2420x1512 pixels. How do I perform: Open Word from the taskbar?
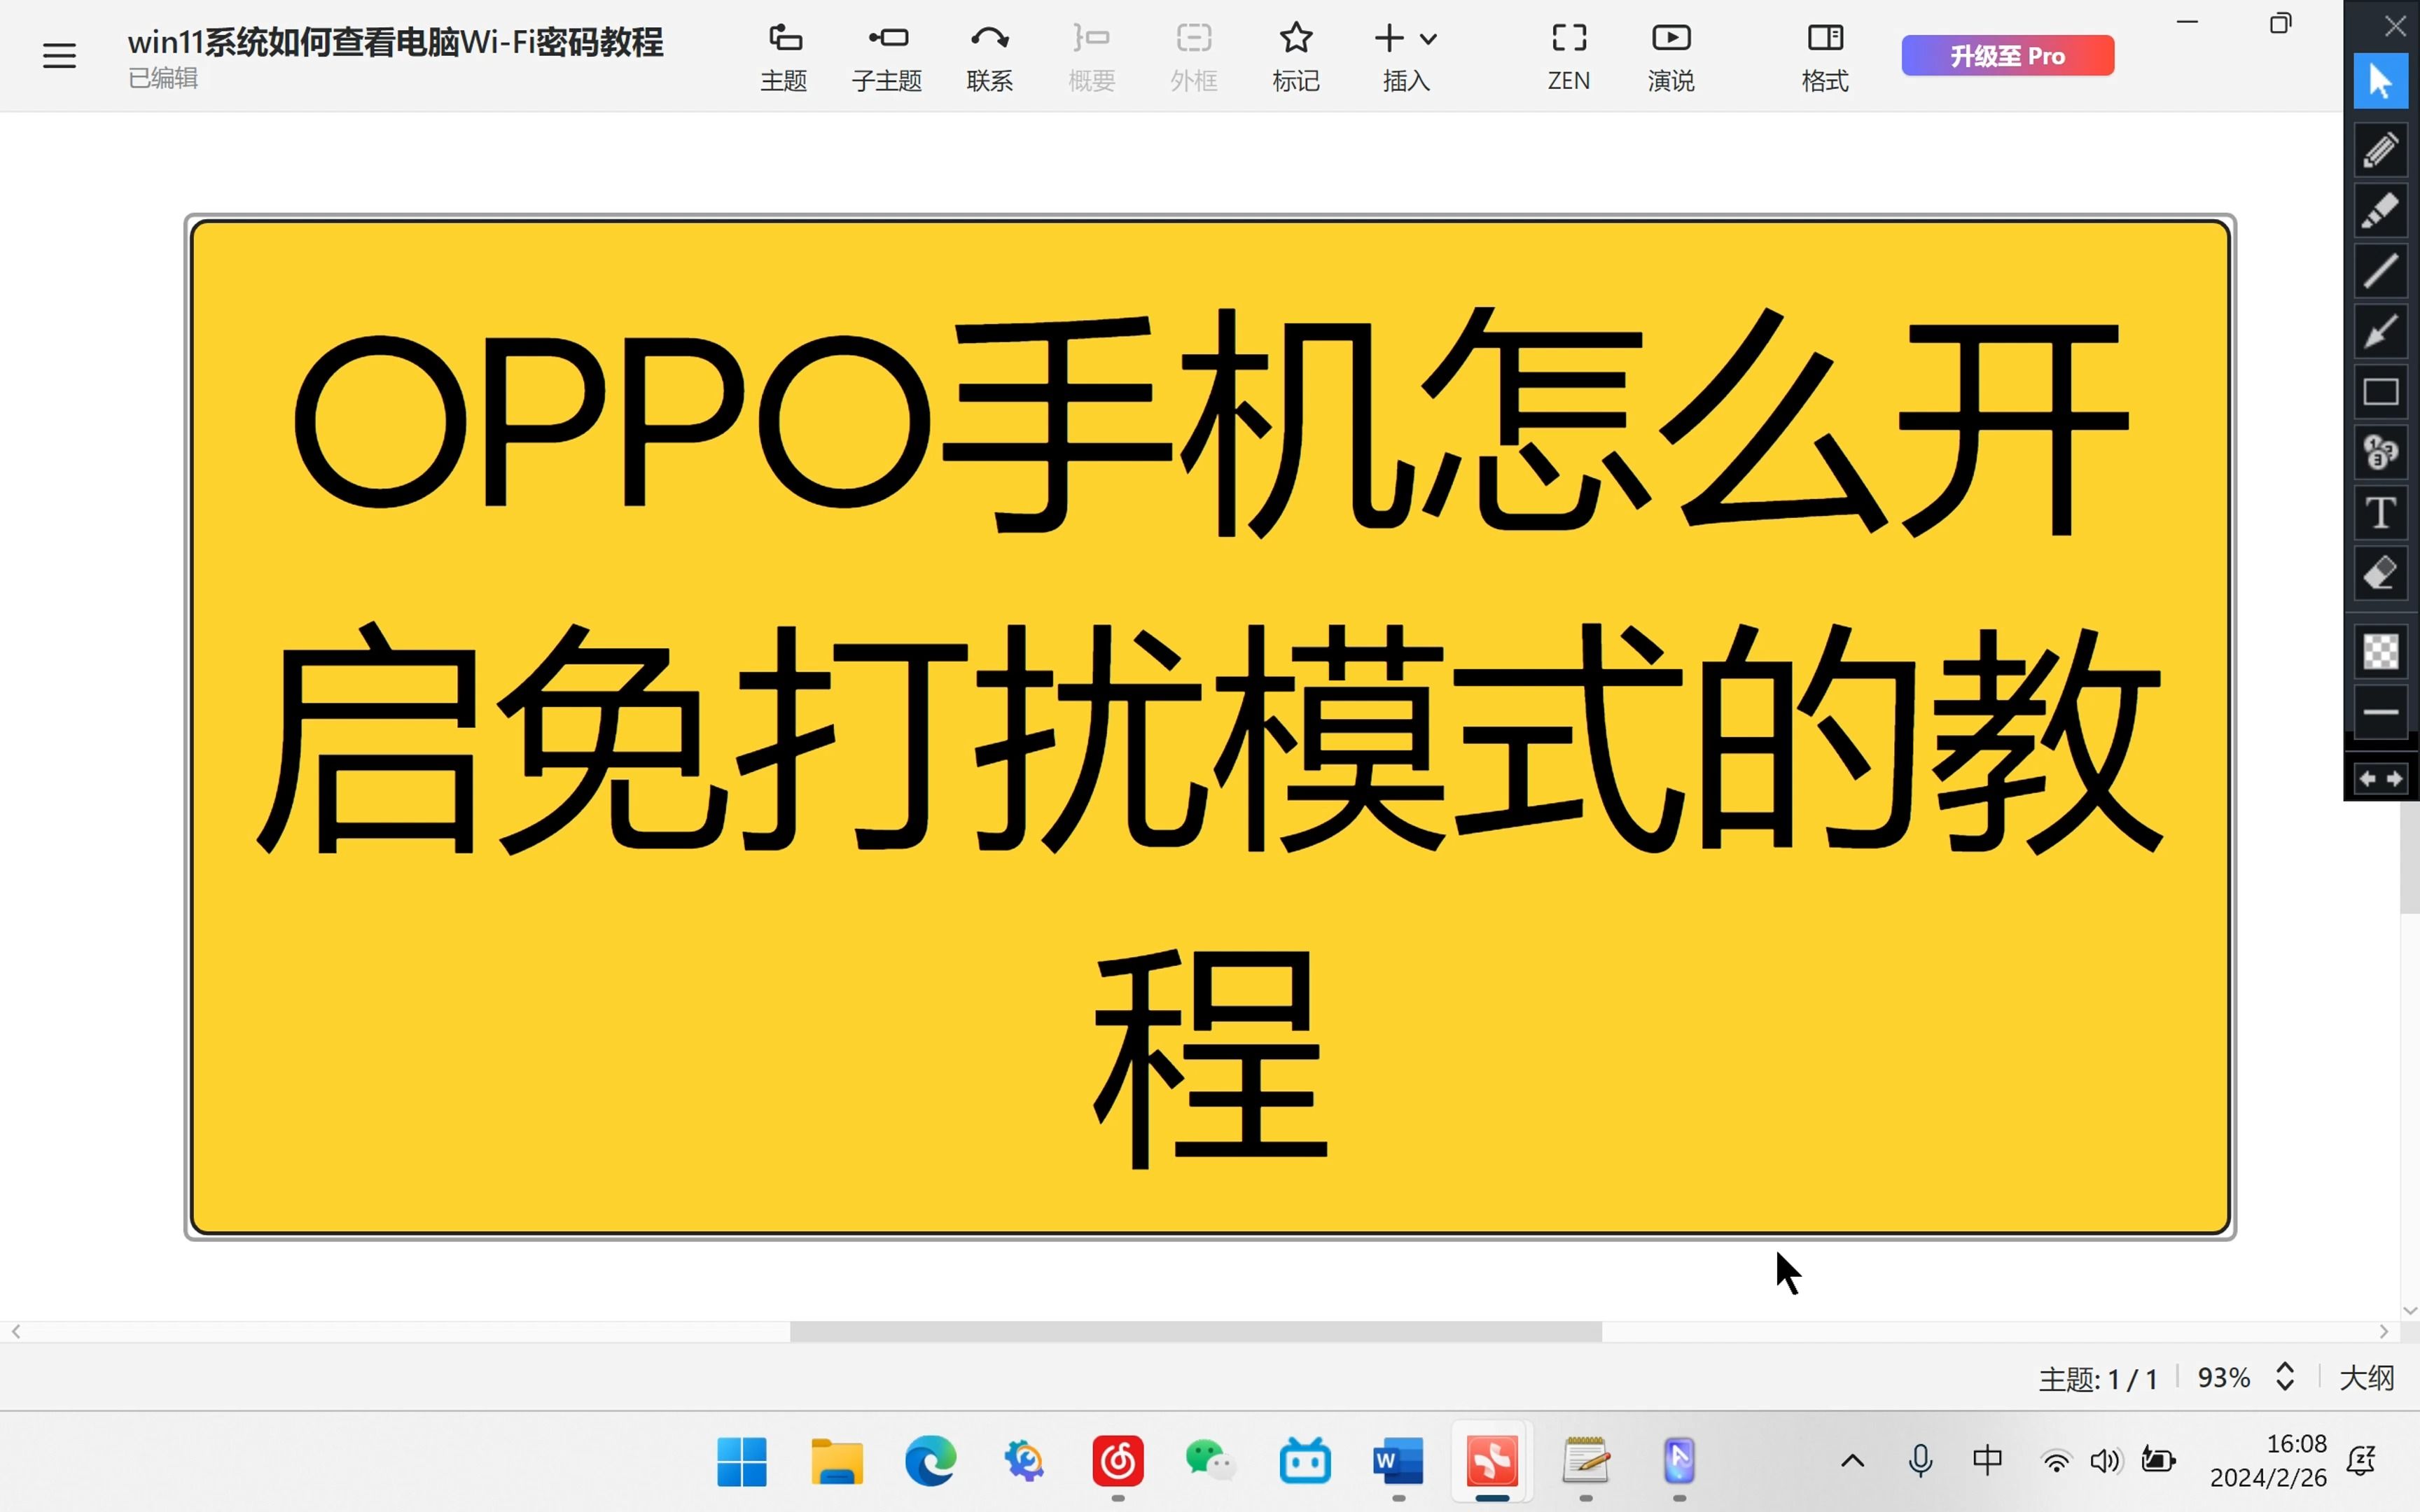(1398, 1462)
